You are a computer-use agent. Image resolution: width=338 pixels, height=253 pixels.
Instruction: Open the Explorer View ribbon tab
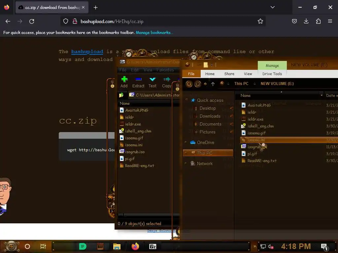pyautogui.click(x=248, y=74)
